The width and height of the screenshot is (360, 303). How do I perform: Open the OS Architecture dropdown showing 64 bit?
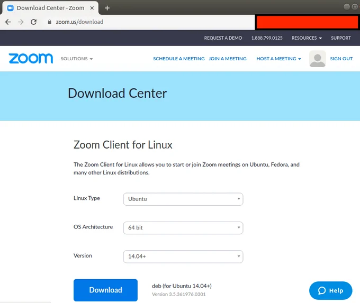(183, 228)
